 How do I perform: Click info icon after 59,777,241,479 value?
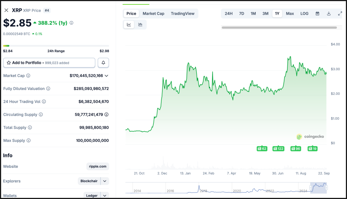[x=106, y=114]
